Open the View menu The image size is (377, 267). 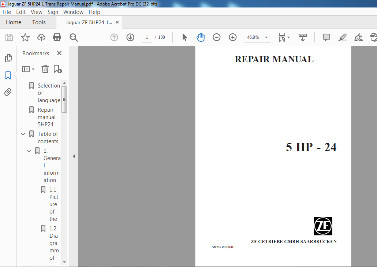point(37,12)
